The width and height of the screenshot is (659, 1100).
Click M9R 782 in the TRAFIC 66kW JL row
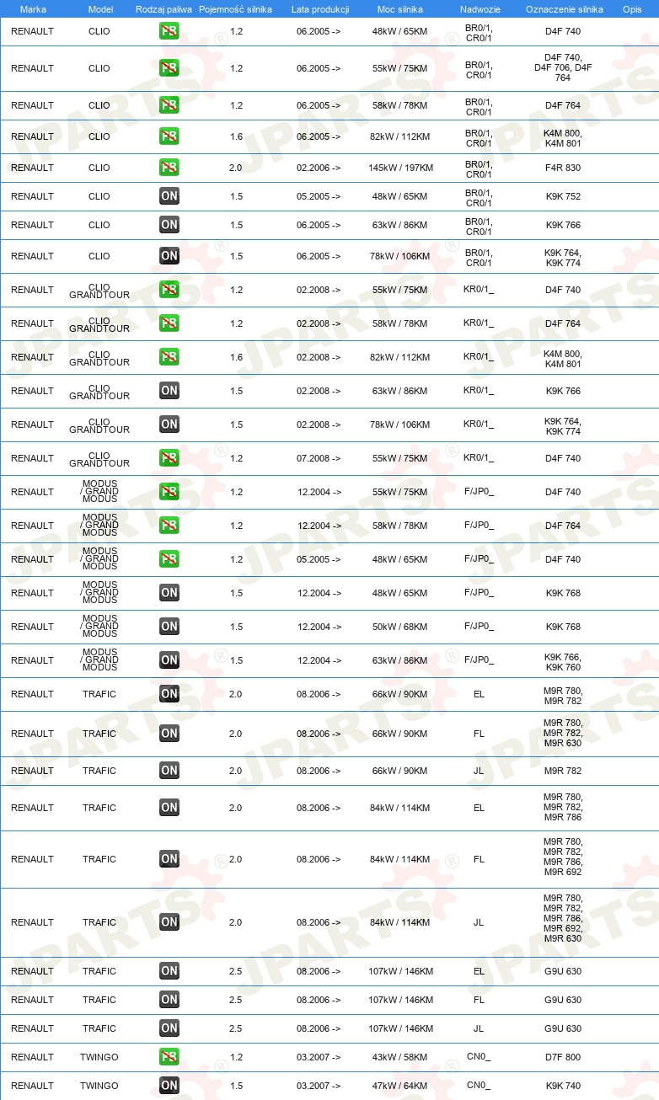(x=563, y=771)
